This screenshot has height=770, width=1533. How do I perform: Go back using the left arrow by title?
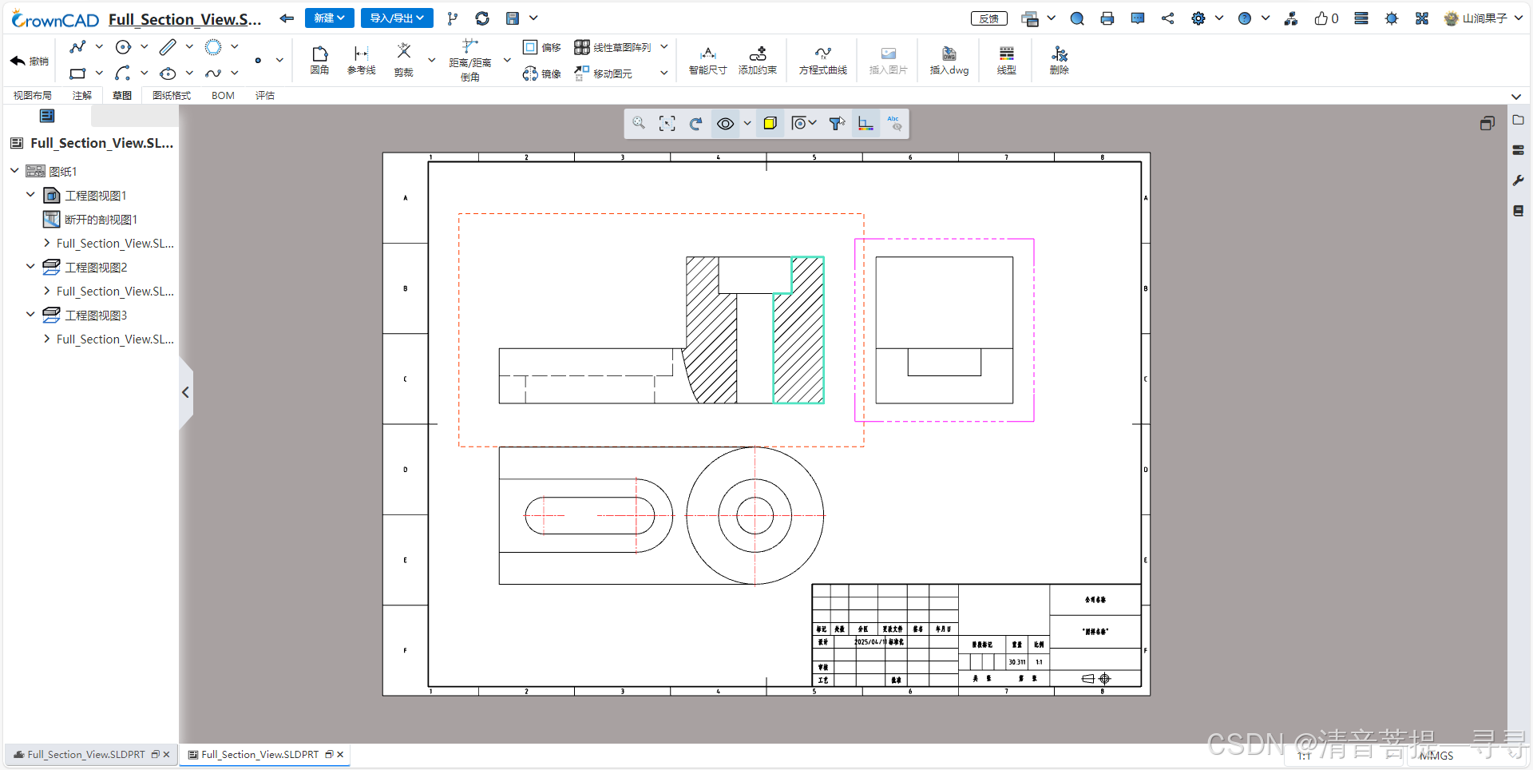tap(287, 18)
